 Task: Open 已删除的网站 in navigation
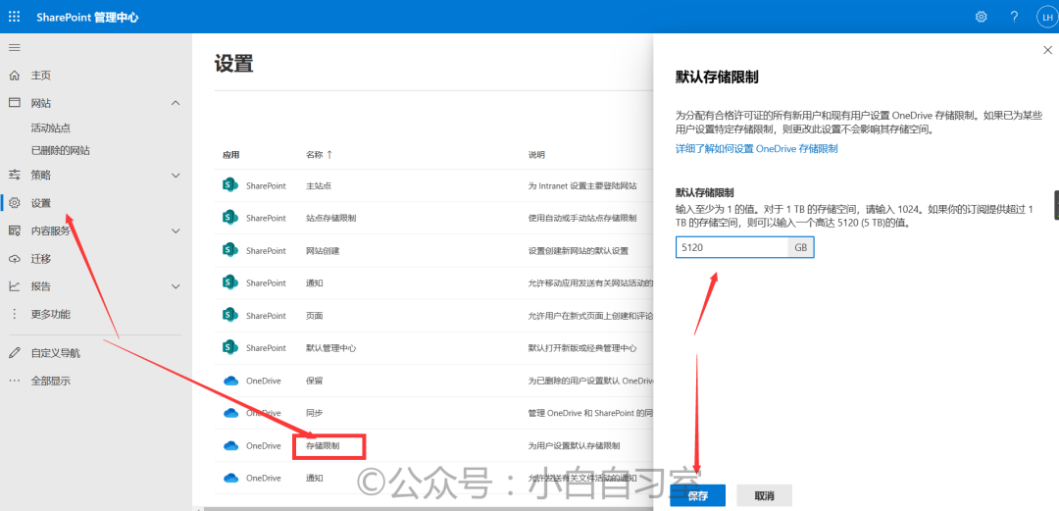61,150
